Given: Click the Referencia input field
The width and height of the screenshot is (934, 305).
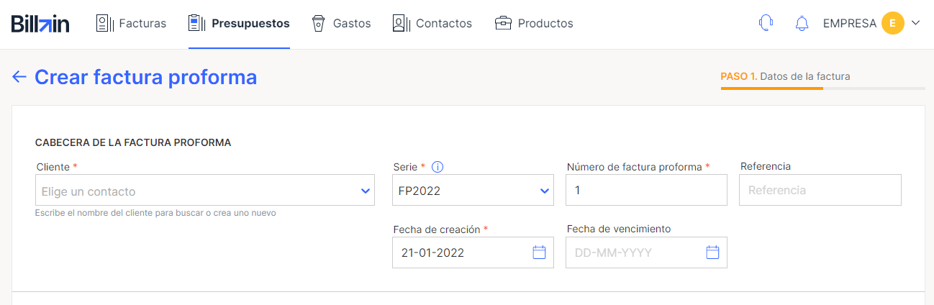Looking at the screenshot, I should tap(820, 190).
